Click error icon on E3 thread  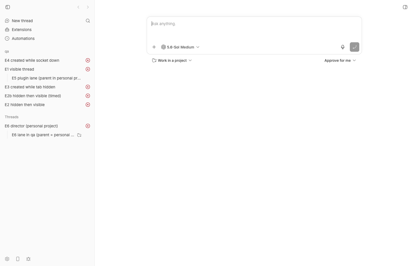click(x=88, y=87)
